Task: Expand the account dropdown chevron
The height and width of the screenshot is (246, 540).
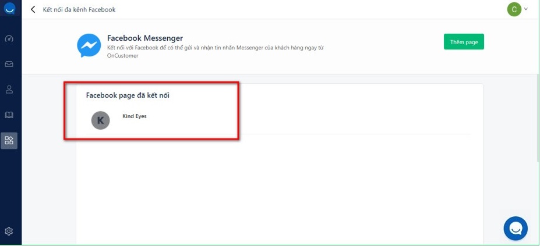Action: 526,9
